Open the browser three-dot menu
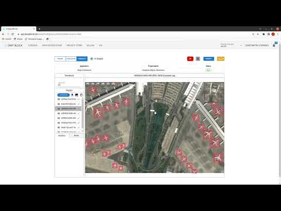 tap(278, 34)
